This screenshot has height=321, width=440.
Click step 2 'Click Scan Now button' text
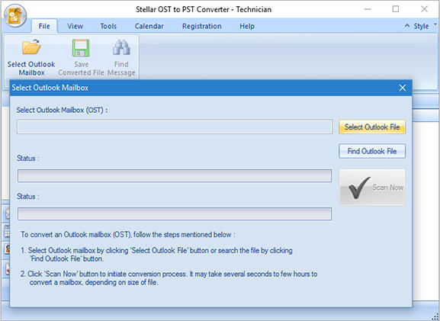point(169,278)
